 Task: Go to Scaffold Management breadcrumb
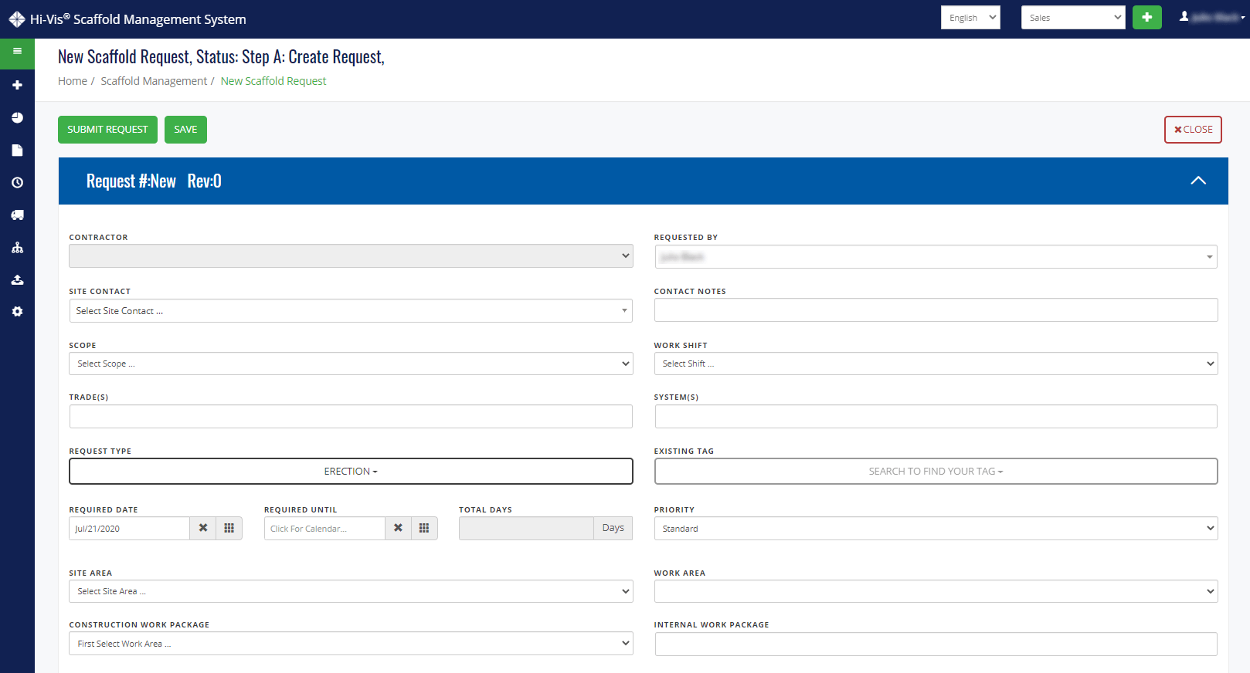(x=154, y=81)
